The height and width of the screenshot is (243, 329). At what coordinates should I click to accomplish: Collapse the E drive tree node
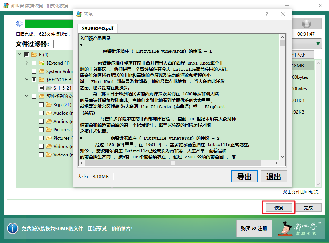pos(20,54)
